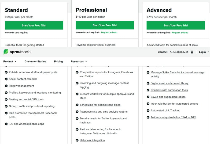Click checkmark icon beside Chatbots with automation tools
The image size is (210, 144).
148,90
